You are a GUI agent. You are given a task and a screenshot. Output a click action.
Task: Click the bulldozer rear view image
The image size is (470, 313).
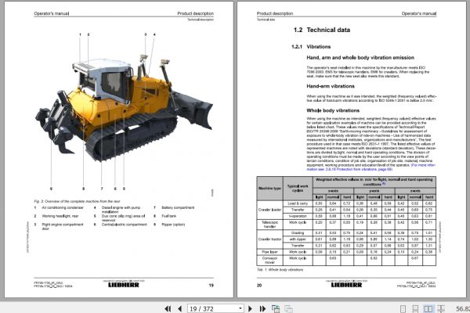pos(124,108)
